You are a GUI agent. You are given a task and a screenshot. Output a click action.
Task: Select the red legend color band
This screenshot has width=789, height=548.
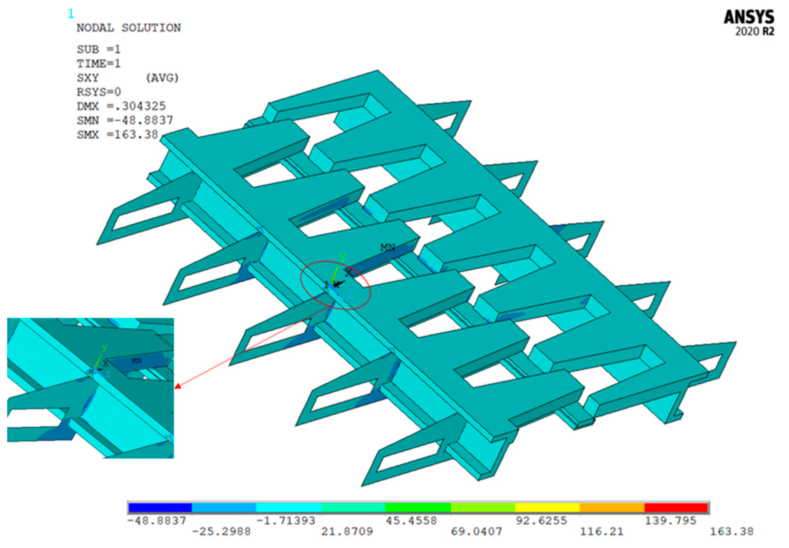pos(676,508)
